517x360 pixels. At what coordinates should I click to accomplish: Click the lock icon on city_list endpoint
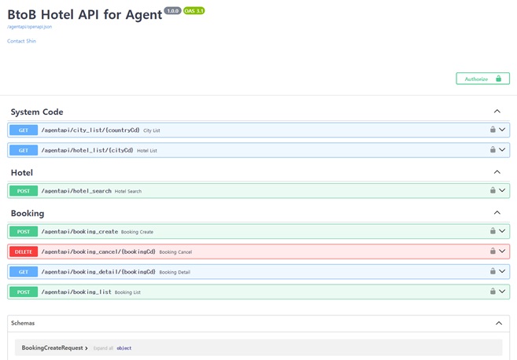pyautogui.click(x=493, y=130)
